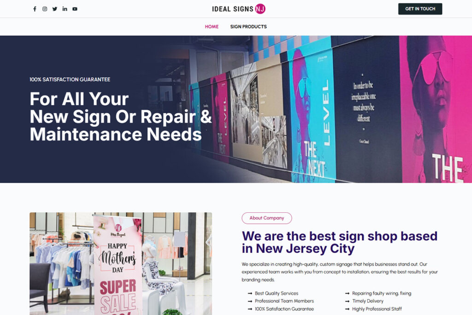Click the Ideal Signs NJ logo
Image resolution: width=472 pixels, height=315 pixels.
click(x=239, y=9)
